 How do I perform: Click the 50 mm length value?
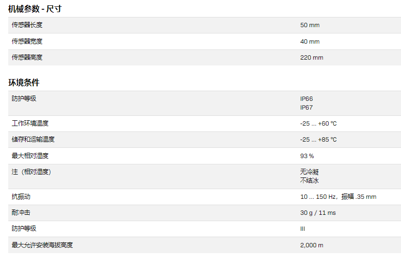(310, 25)
